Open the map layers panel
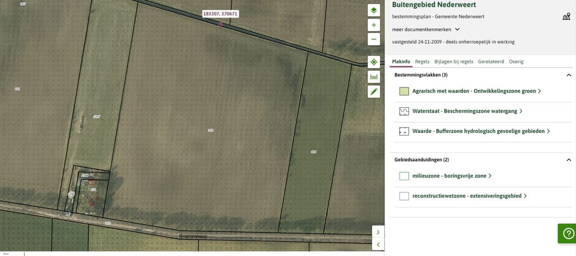576x256 pixels. click(374, 11)
